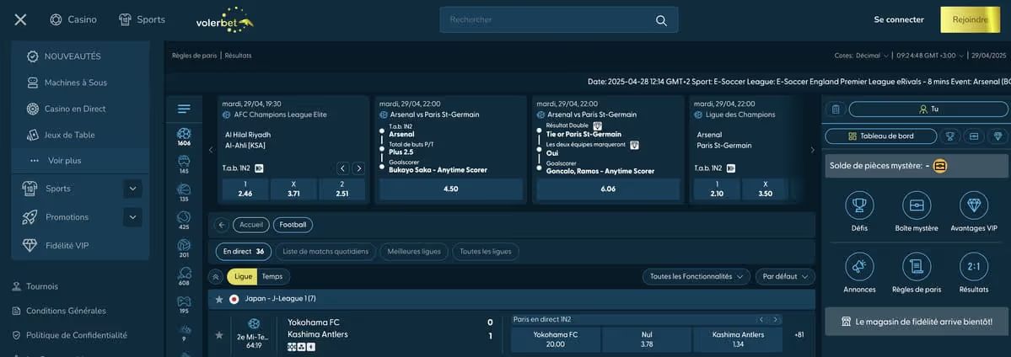1011x357 pixels.
Task: Switch sorting to Temps
Action: (272, 276)
